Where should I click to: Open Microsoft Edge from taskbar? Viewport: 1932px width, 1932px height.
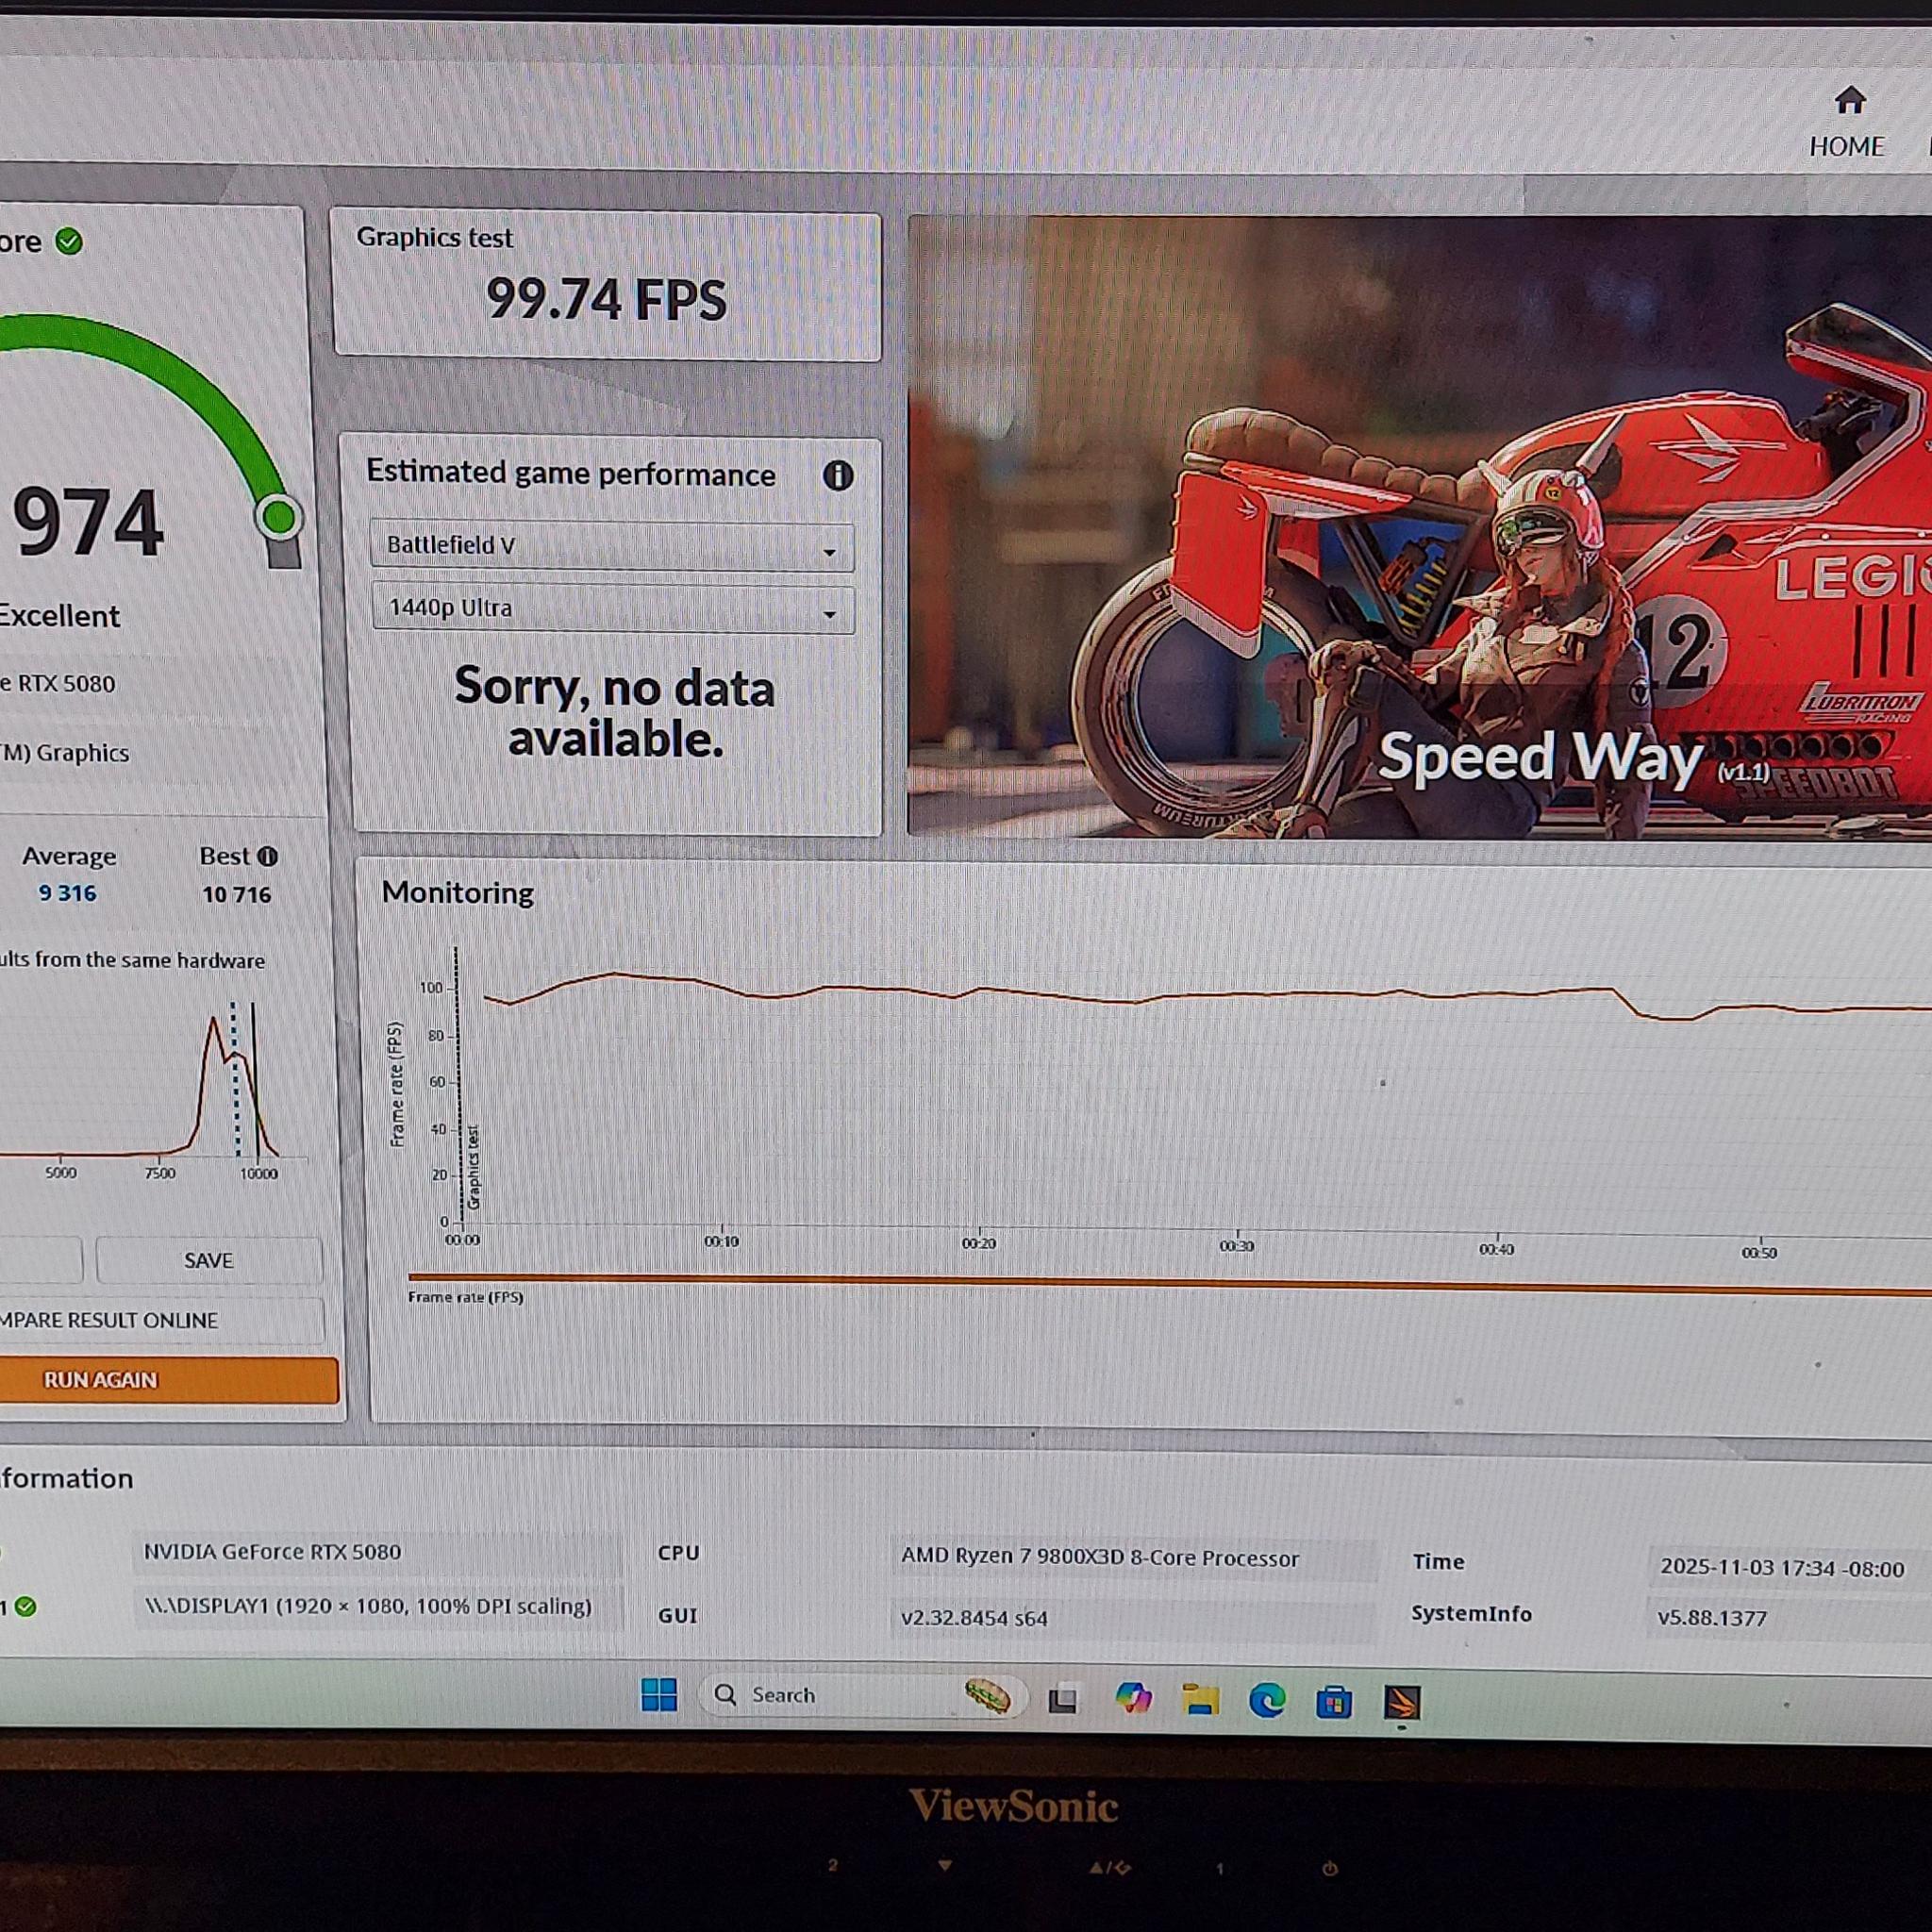click(1267, 1700)
